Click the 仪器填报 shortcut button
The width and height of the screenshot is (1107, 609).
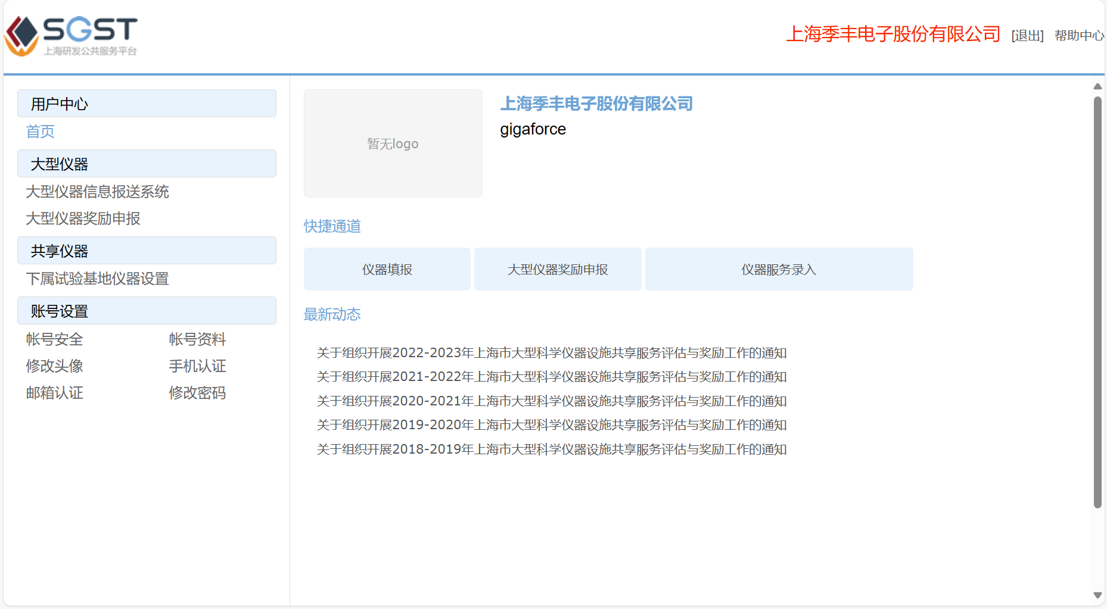pyautogui.click(x=387, y=269)
